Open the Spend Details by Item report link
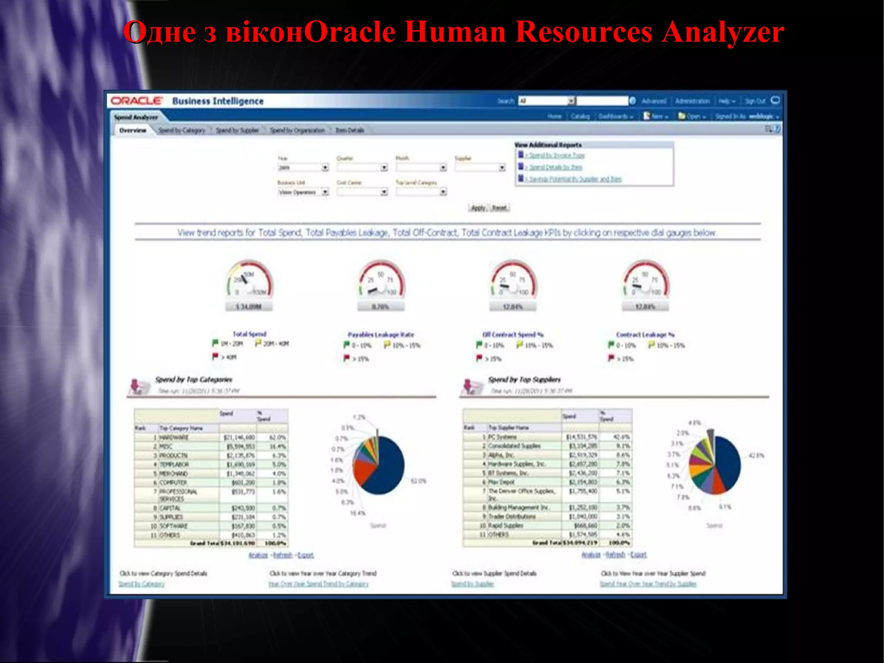 point(555,167)
